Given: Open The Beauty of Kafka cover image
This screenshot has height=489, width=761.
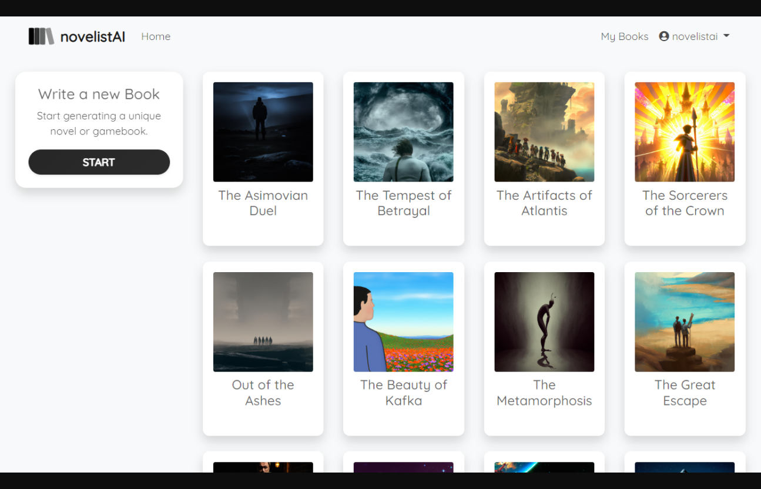Looking at the screenshot, I should click(x=403, y=321).
